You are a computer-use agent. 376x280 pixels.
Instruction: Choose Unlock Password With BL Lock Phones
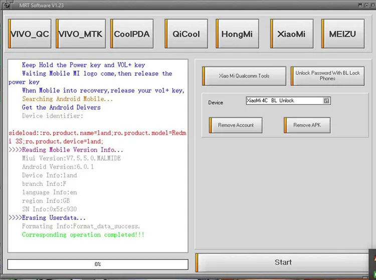point(327,76)
